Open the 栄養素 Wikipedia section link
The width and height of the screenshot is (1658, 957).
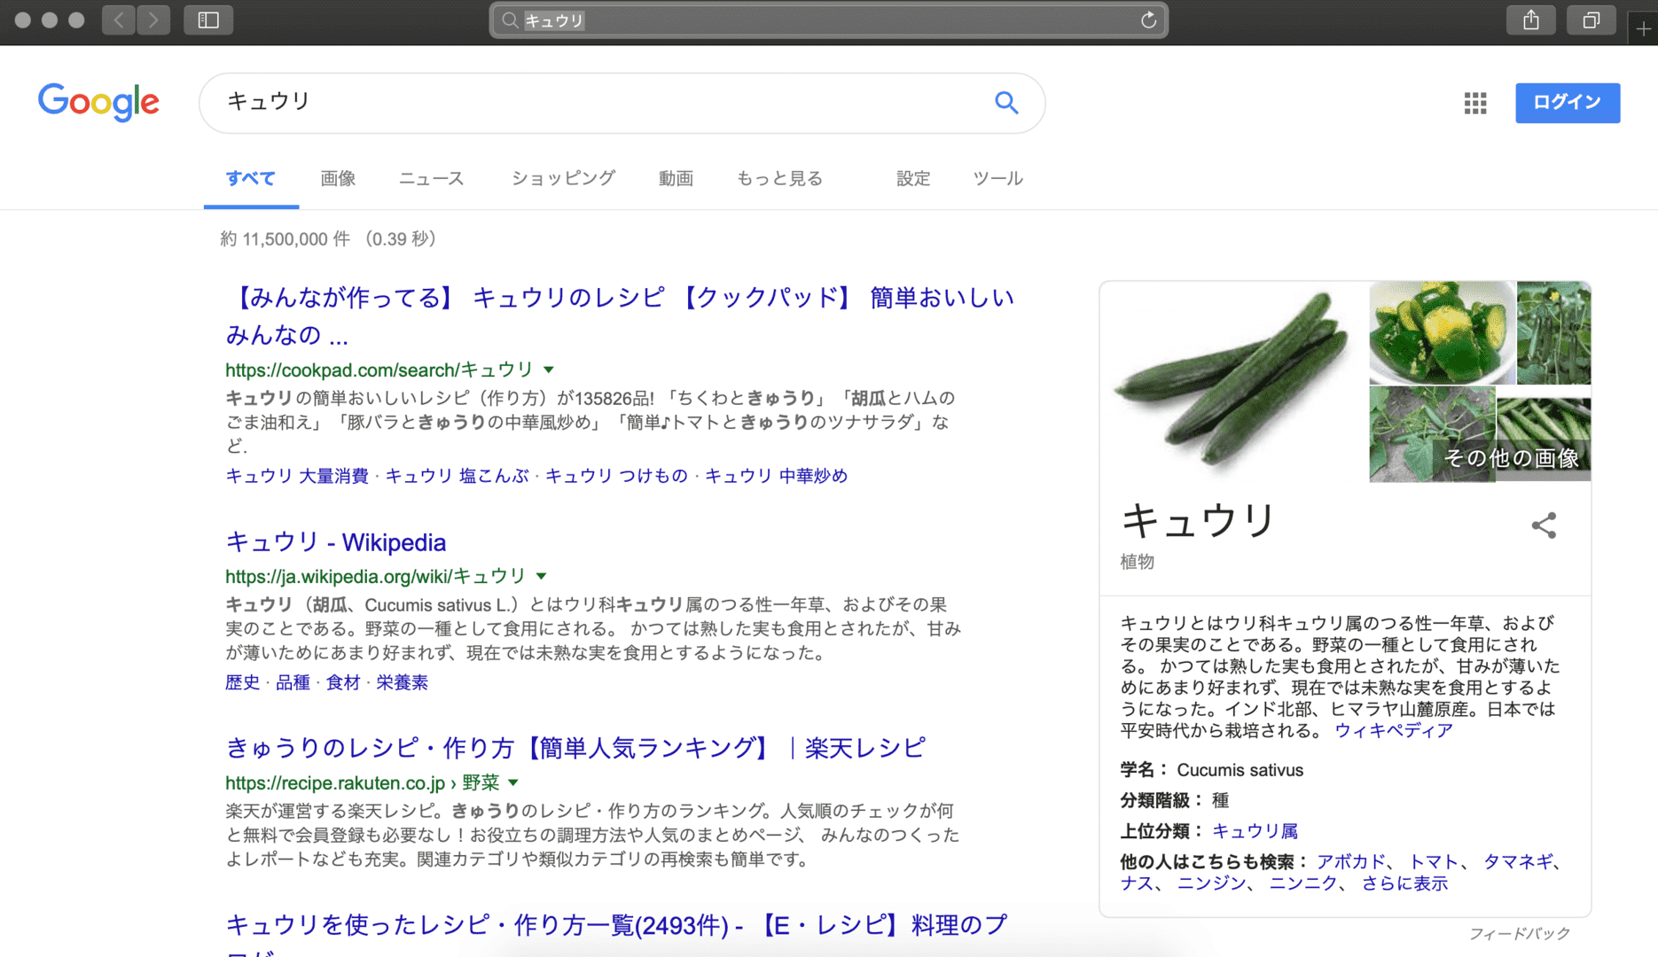coord(402,682)
